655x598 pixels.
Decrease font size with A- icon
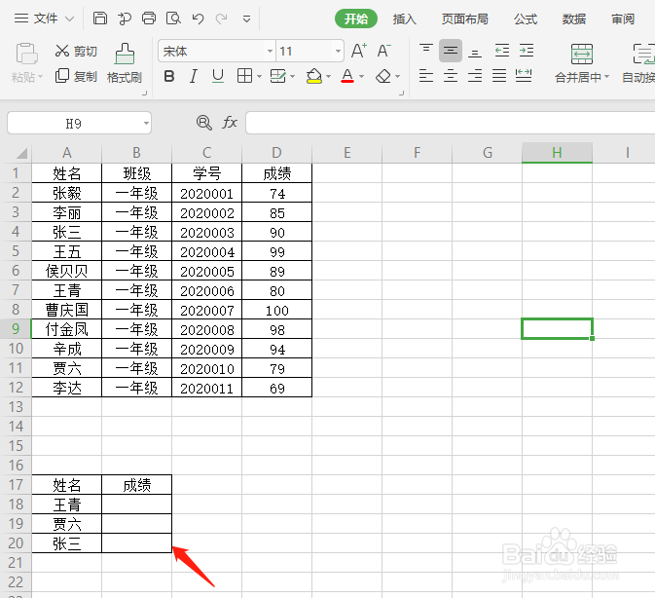point(383,51)
